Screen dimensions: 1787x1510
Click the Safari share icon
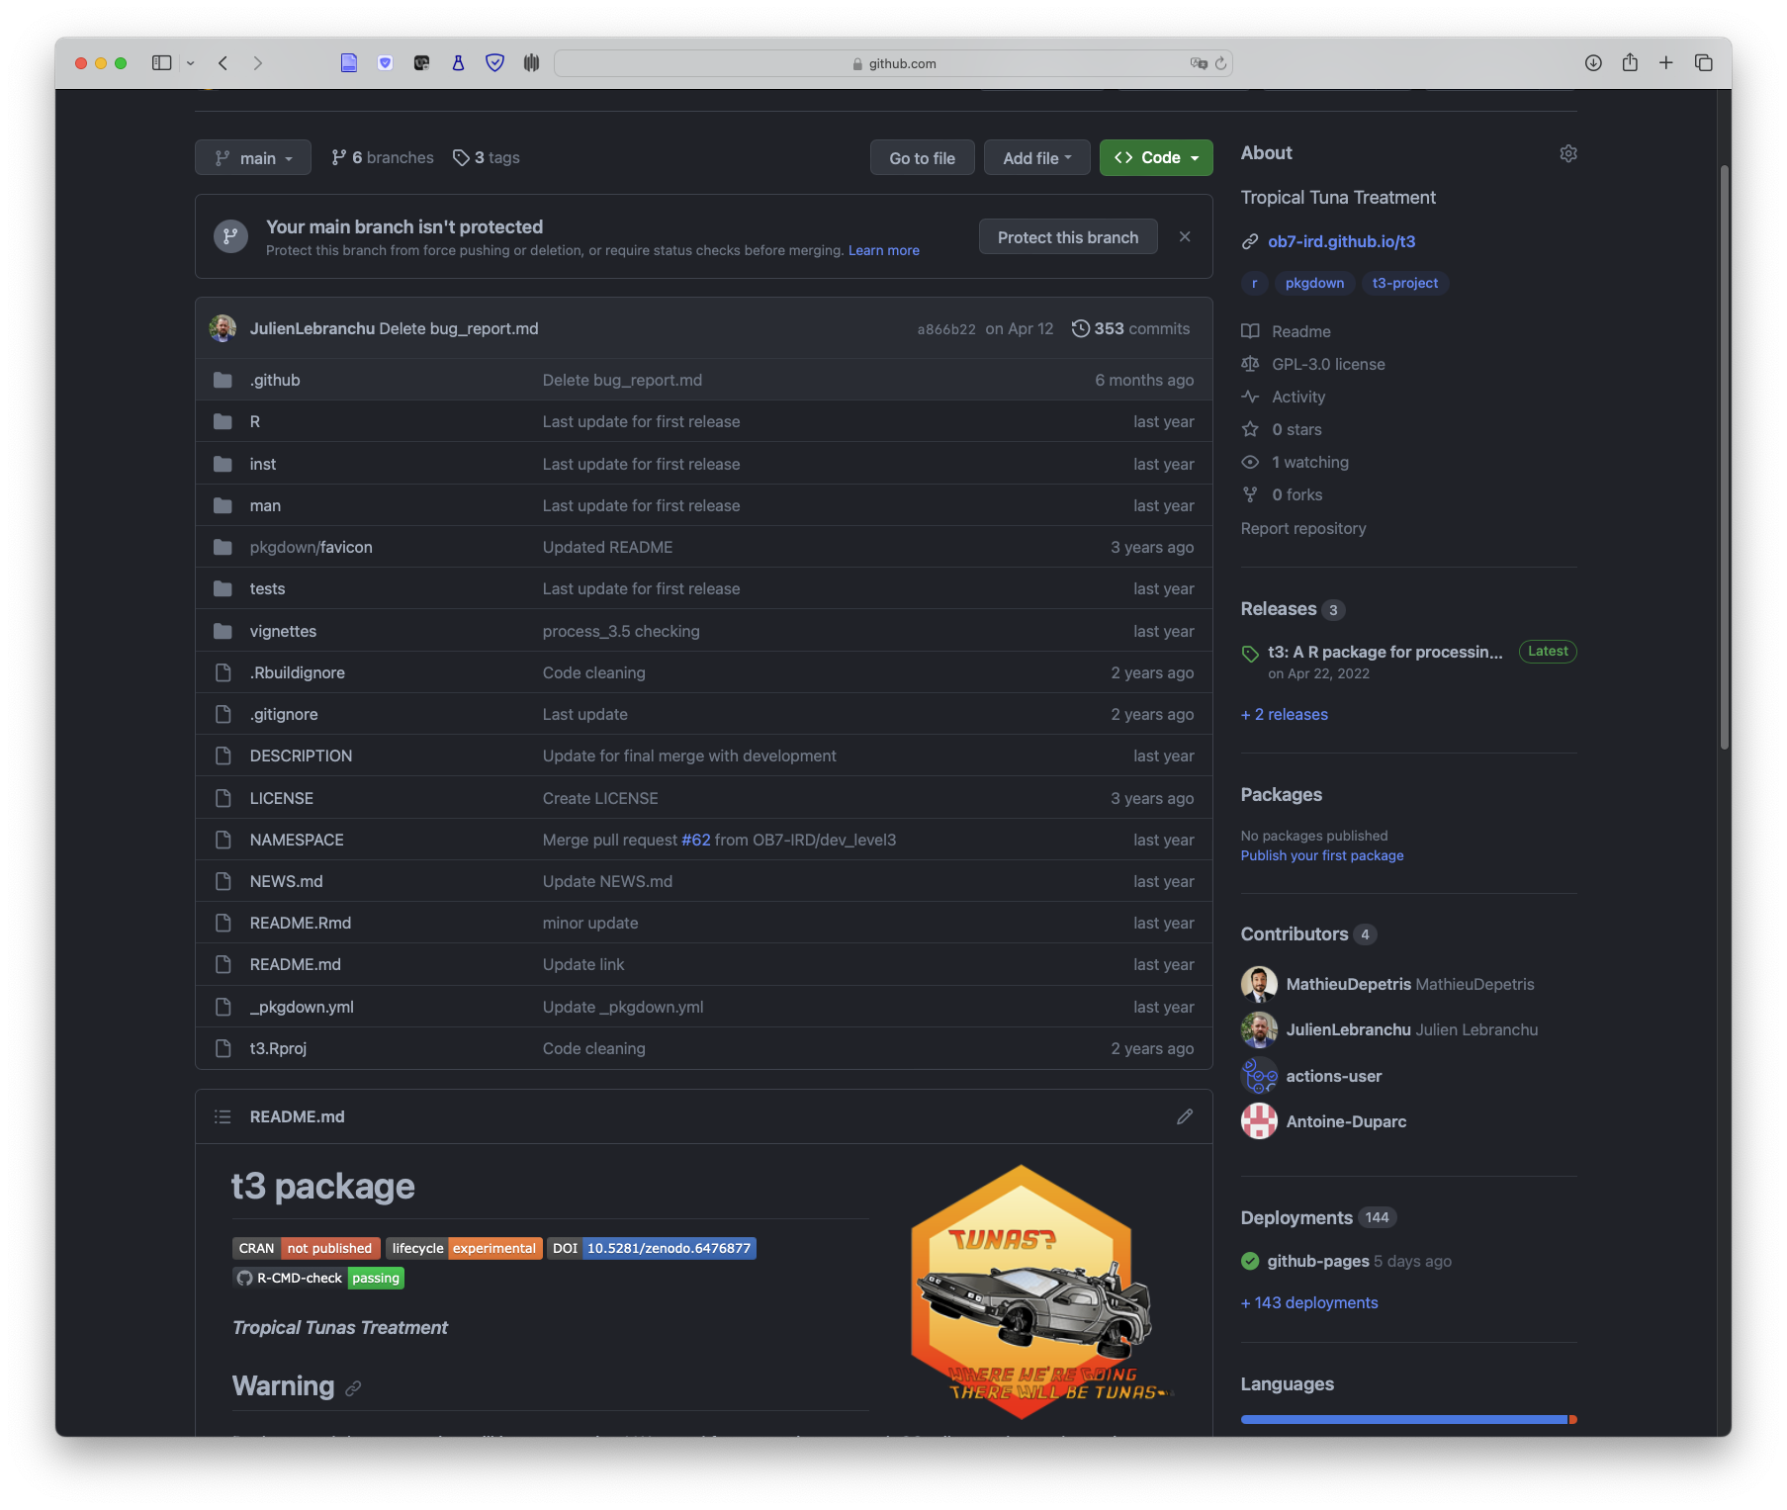point(1630,63)
